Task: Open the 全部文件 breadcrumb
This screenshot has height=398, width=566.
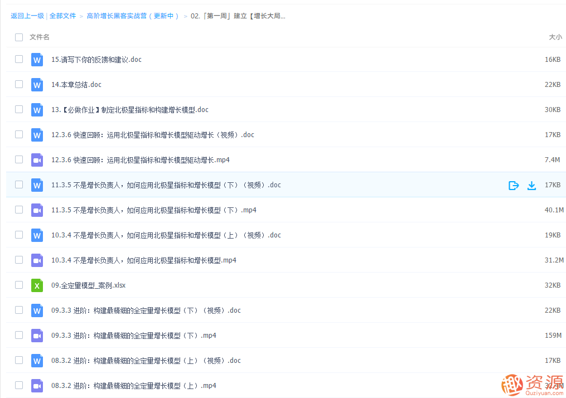Action: point(63,16)
